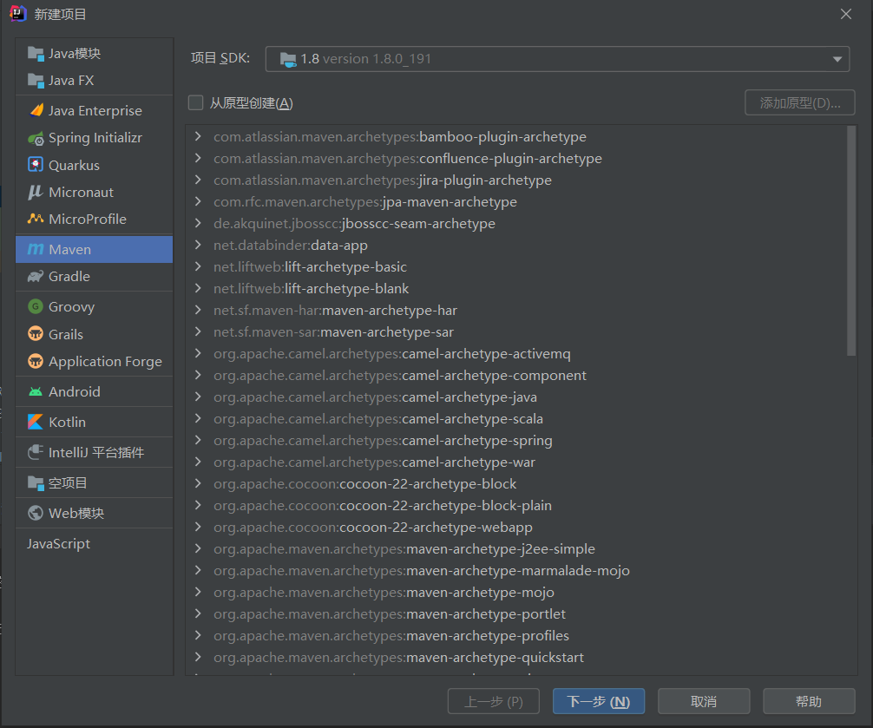Select the Groovy green G icon
This screenshot has width=873, height=728.
[x=36, y=306]
